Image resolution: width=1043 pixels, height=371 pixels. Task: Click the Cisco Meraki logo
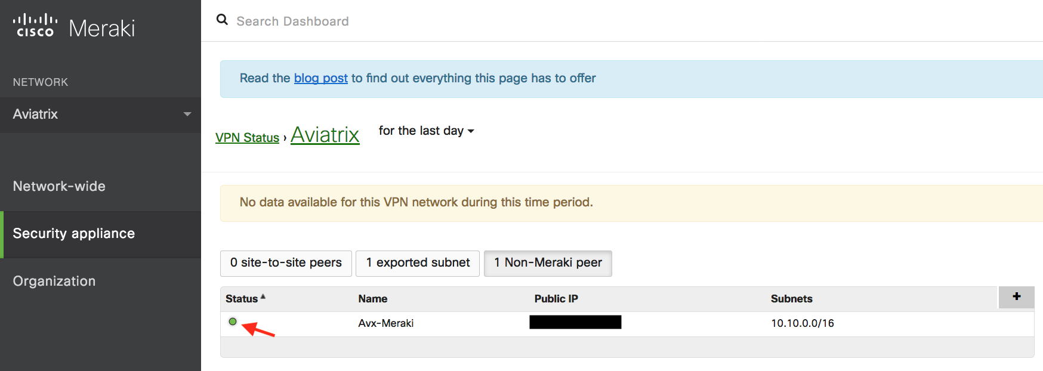pos(74,27)
